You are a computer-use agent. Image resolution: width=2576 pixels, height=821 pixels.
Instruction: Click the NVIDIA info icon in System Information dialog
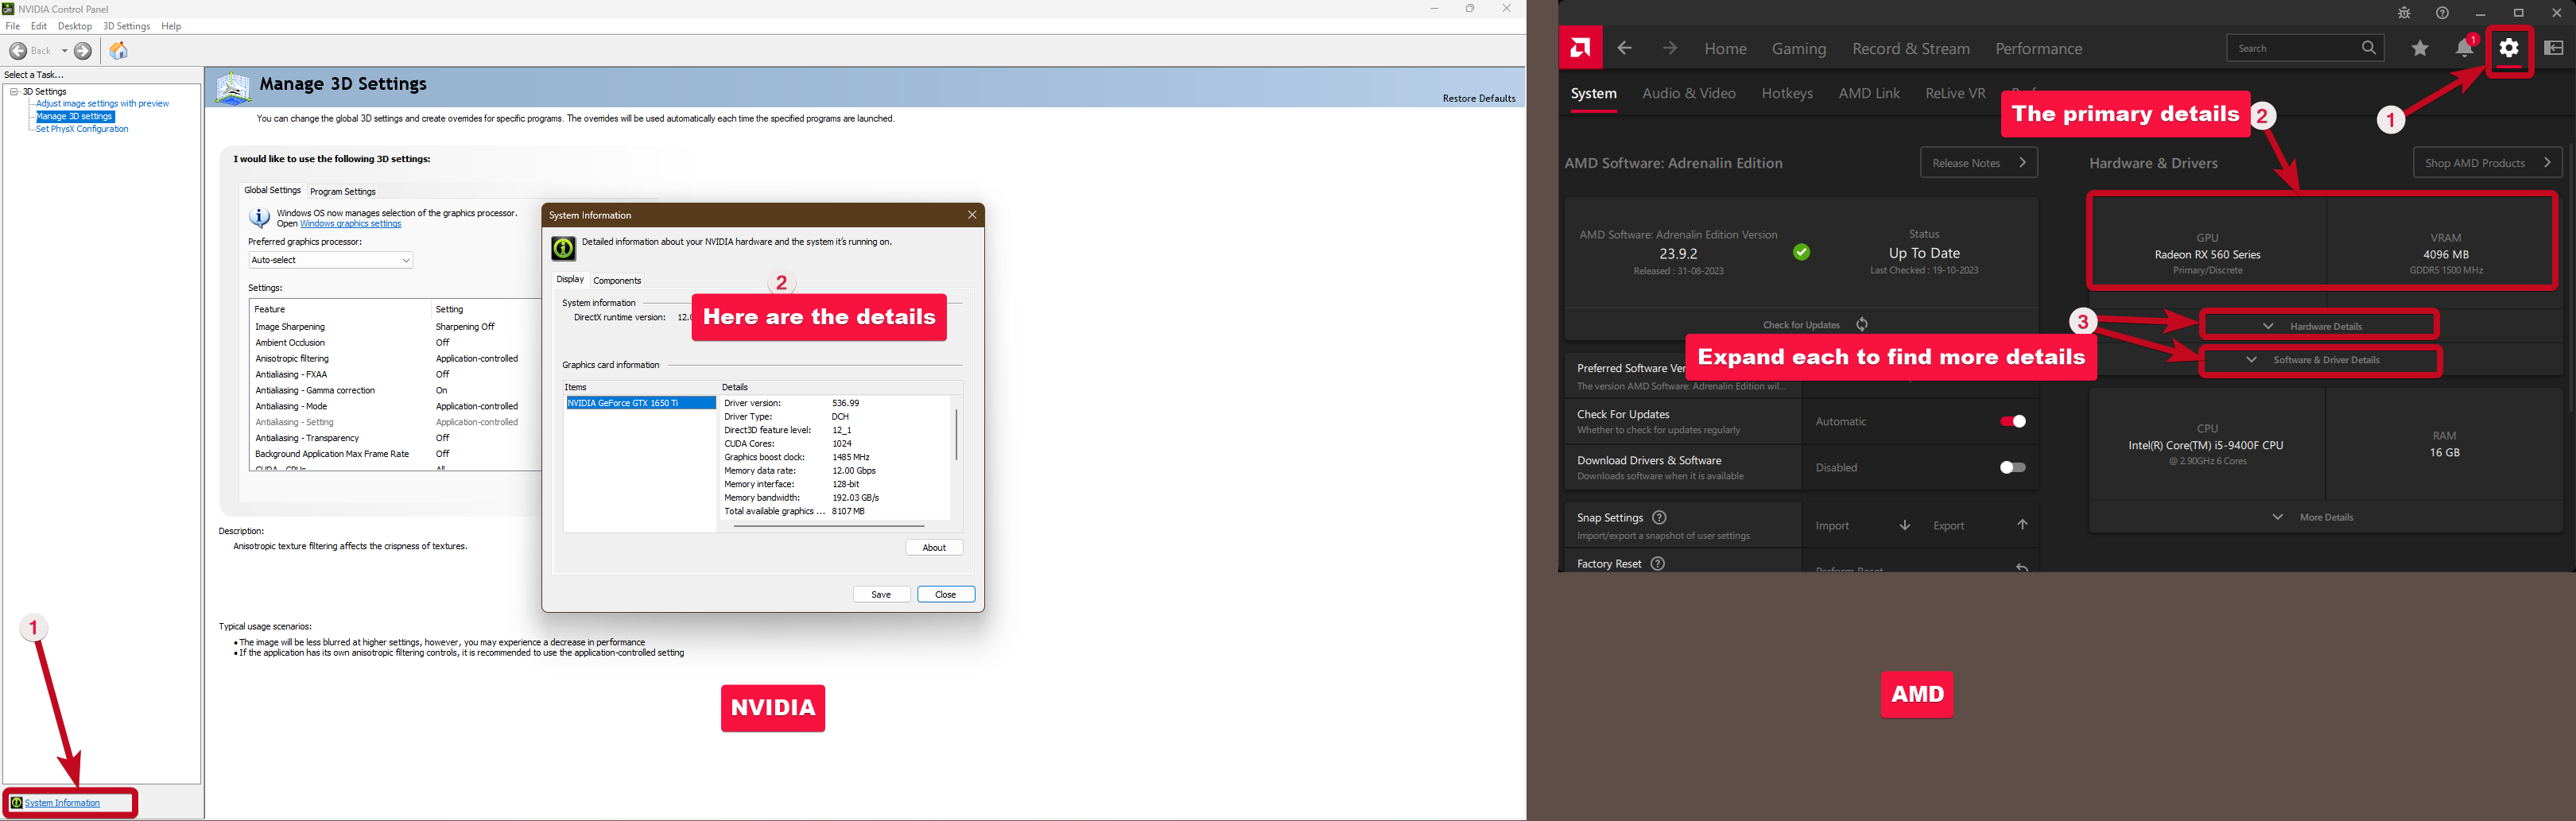point(563,248)
